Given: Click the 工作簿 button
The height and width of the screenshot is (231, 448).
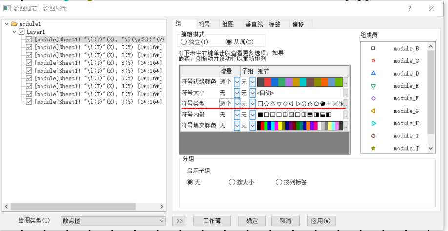Looking at the screenshot, I should (x=212, y=221).
